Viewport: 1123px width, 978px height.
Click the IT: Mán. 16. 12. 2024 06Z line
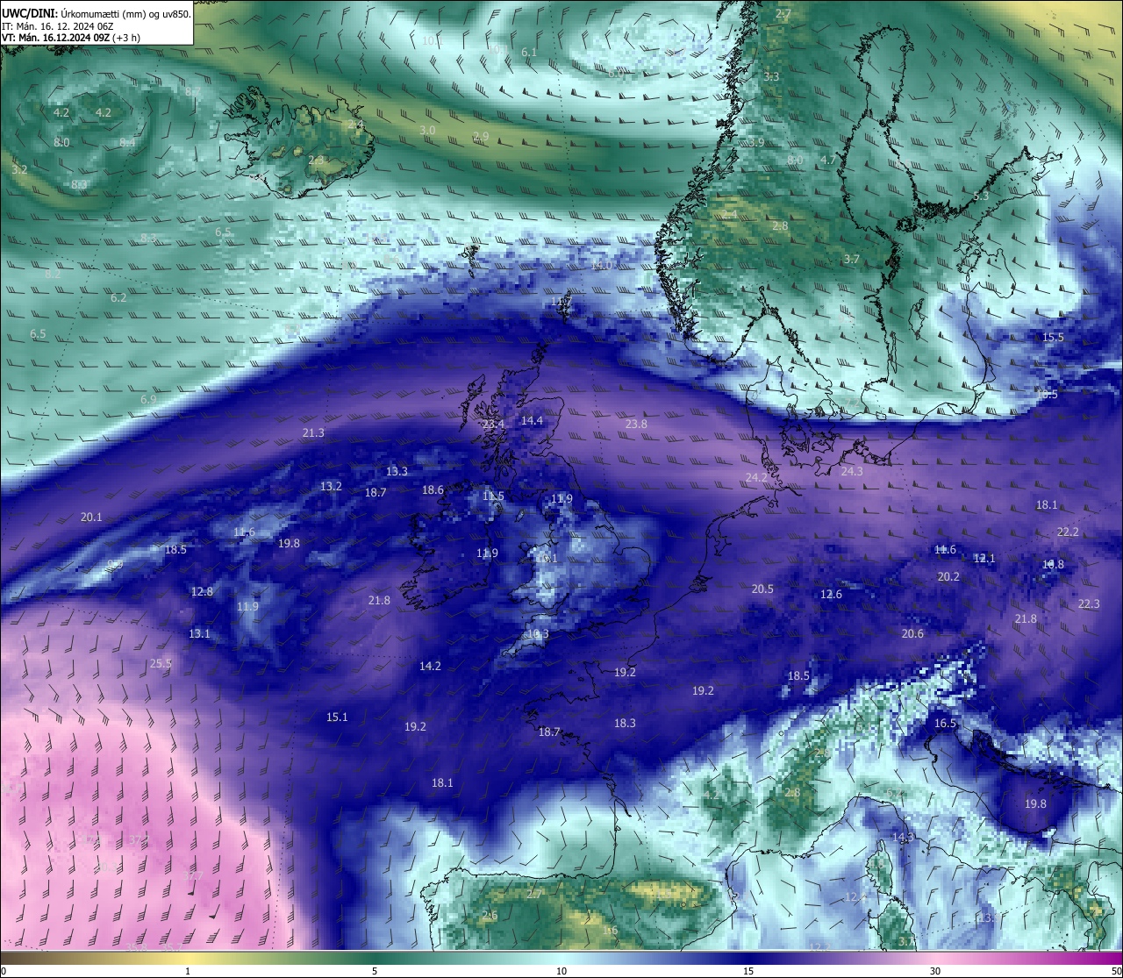(x=57, y=26)
